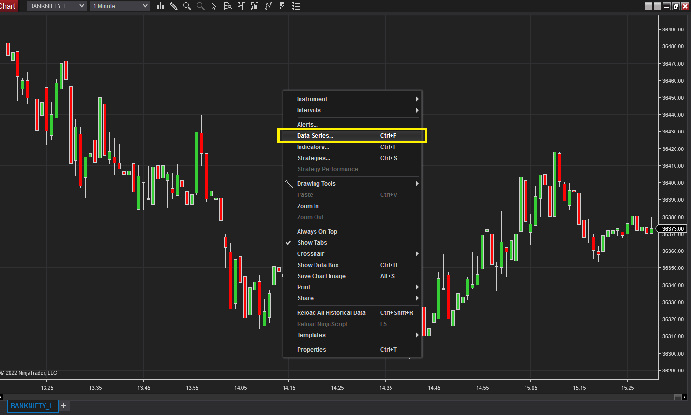Click the 15:25 time axis label
The width and height of the screenshot is (691, 415).
point(628,388)
